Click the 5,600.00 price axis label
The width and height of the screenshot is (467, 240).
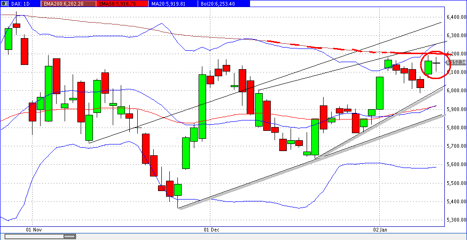456,165
